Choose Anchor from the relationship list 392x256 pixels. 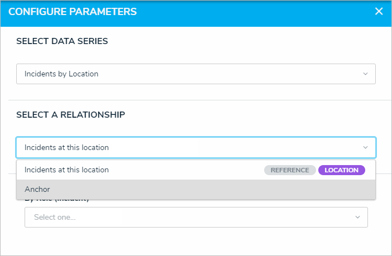37,190
